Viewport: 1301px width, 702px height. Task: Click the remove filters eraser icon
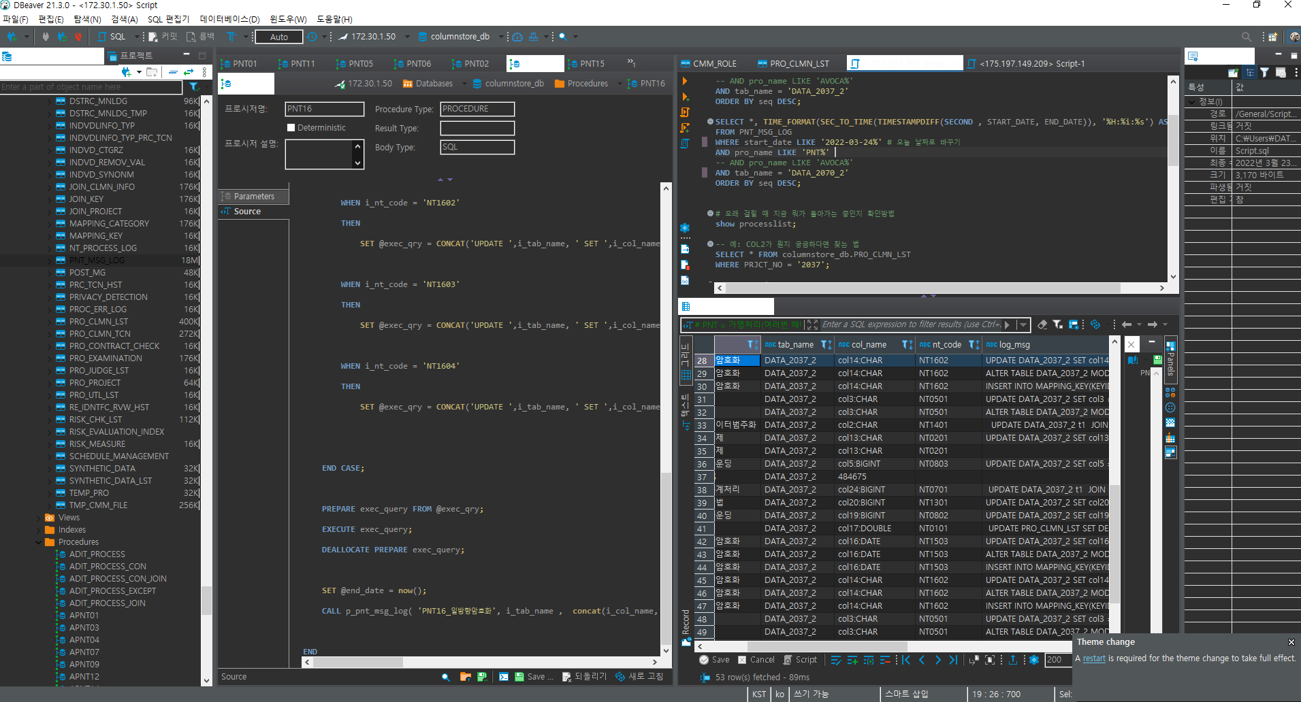pyautogui.click(x=1042, y=324)
